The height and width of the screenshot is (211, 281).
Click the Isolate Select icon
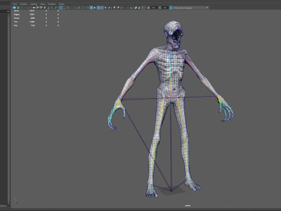(131, 8)
